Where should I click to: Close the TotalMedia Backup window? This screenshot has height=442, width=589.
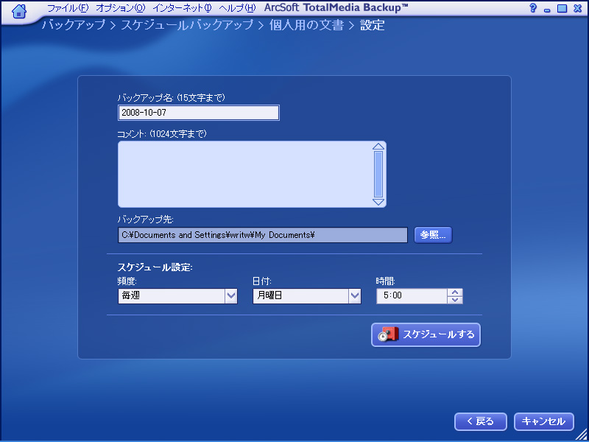pyautogui.click(x=578, y=8)
